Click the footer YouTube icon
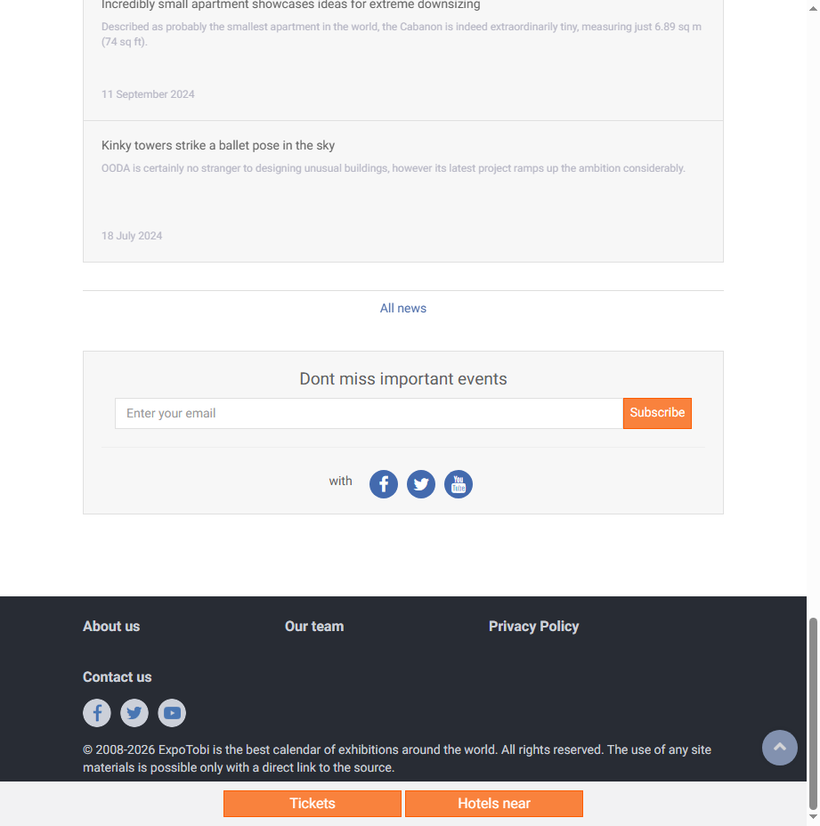 pyautogui.click(x=172, y=713)
